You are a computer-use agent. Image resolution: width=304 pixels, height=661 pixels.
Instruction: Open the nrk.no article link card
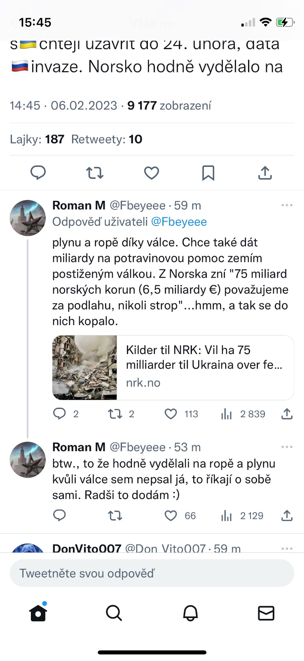click(173, 368)
